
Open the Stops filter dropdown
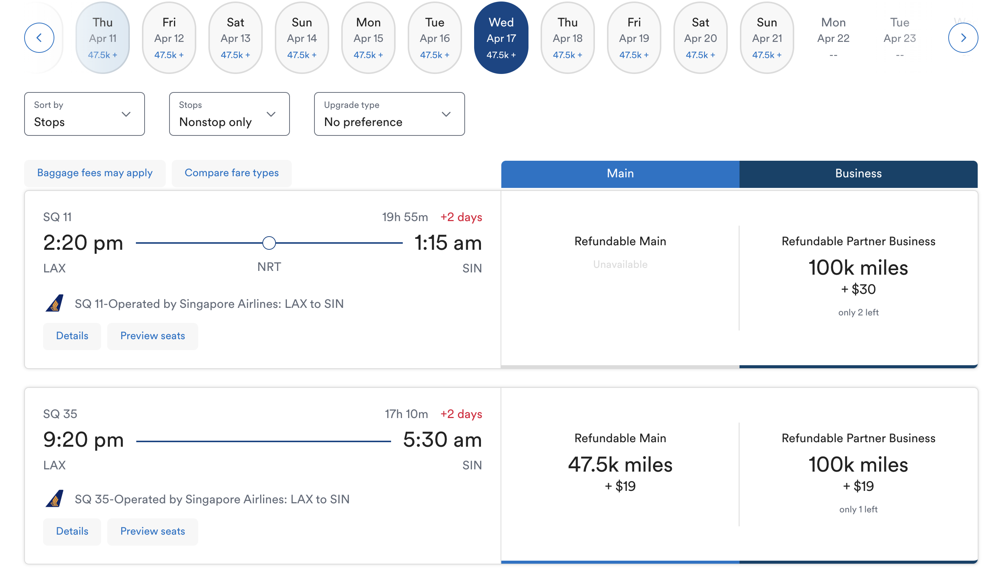click(x=229, y=114)
